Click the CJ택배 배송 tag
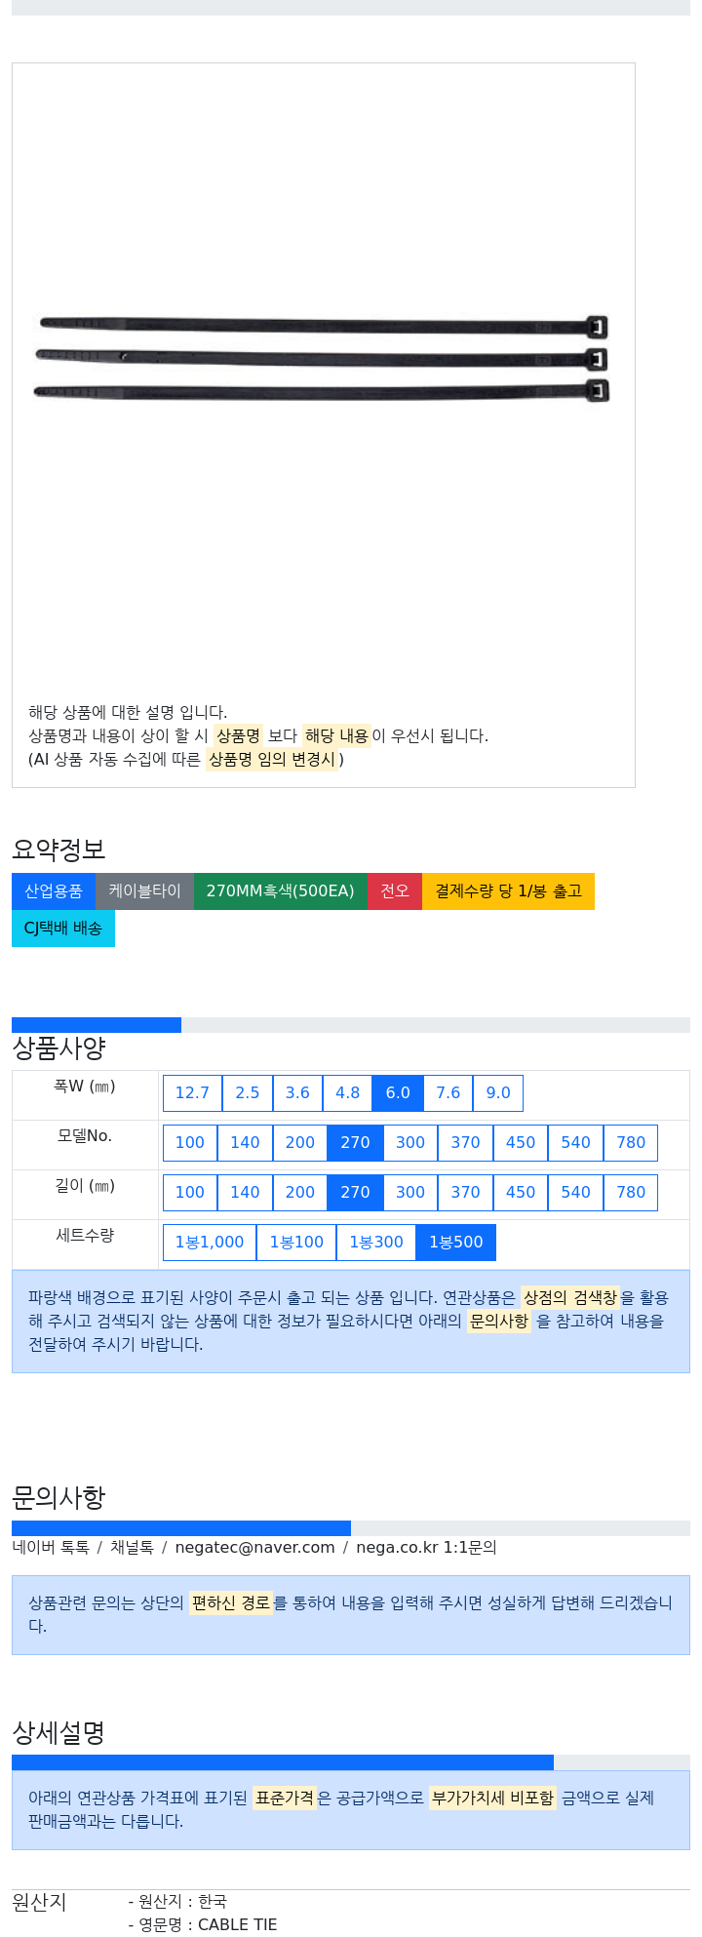The height and width of the screenshot is (1937, 702). pos(63,929)
